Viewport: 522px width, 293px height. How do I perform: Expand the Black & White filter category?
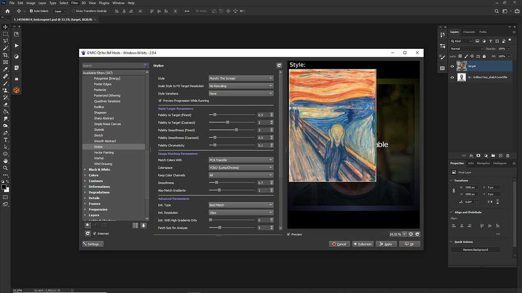(85, 170)
